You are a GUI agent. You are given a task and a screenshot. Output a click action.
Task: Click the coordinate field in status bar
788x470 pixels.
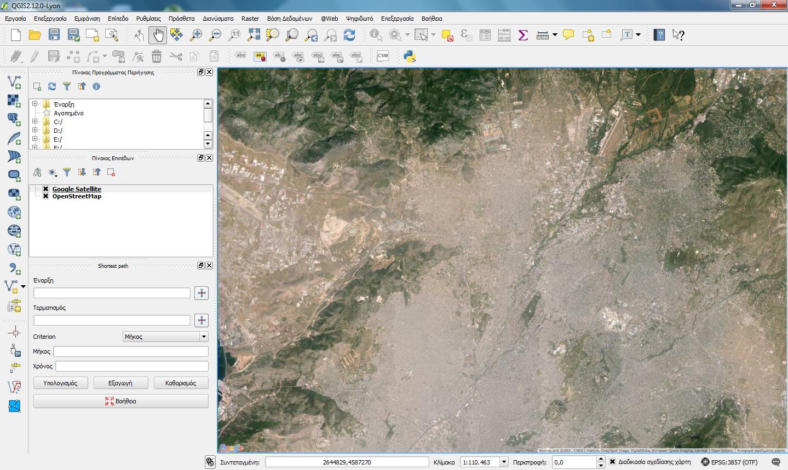point(347,462)
